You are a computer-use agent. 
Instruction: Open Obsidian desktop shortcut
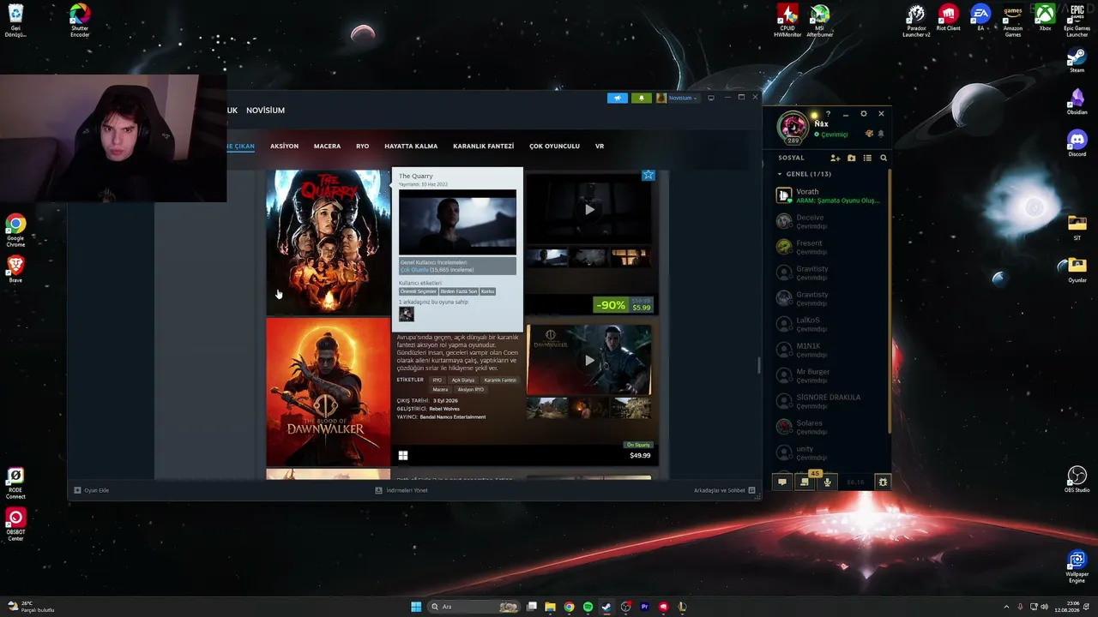coord(1077,102)
